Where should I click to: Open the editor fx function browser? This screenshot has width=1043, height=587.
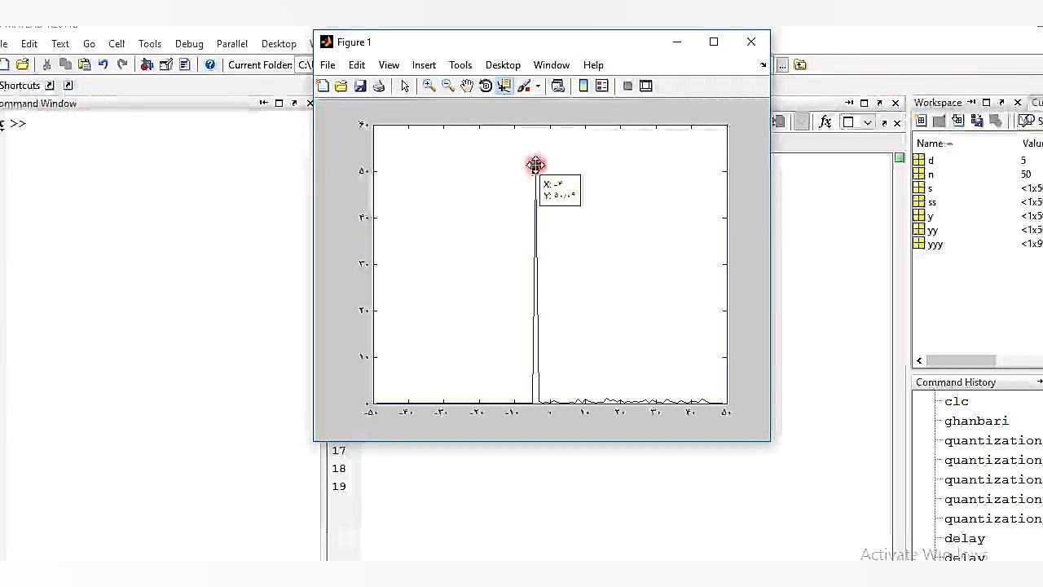point(825,122)
